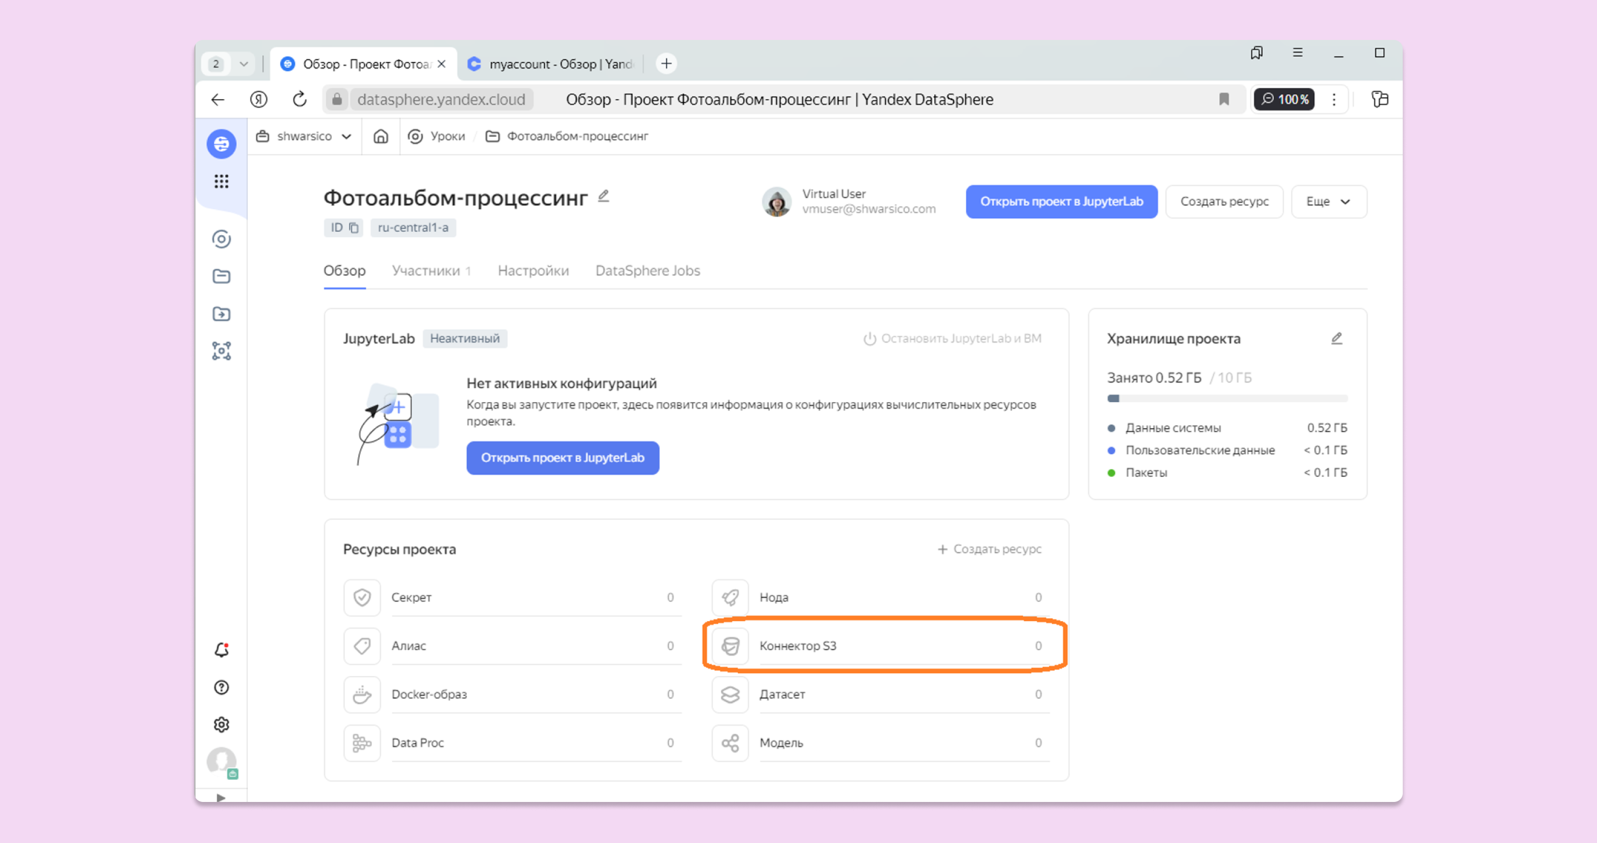Open the Секрет resource row
Viewport: 1597px width, 843px height.
[x=513, y=597]
